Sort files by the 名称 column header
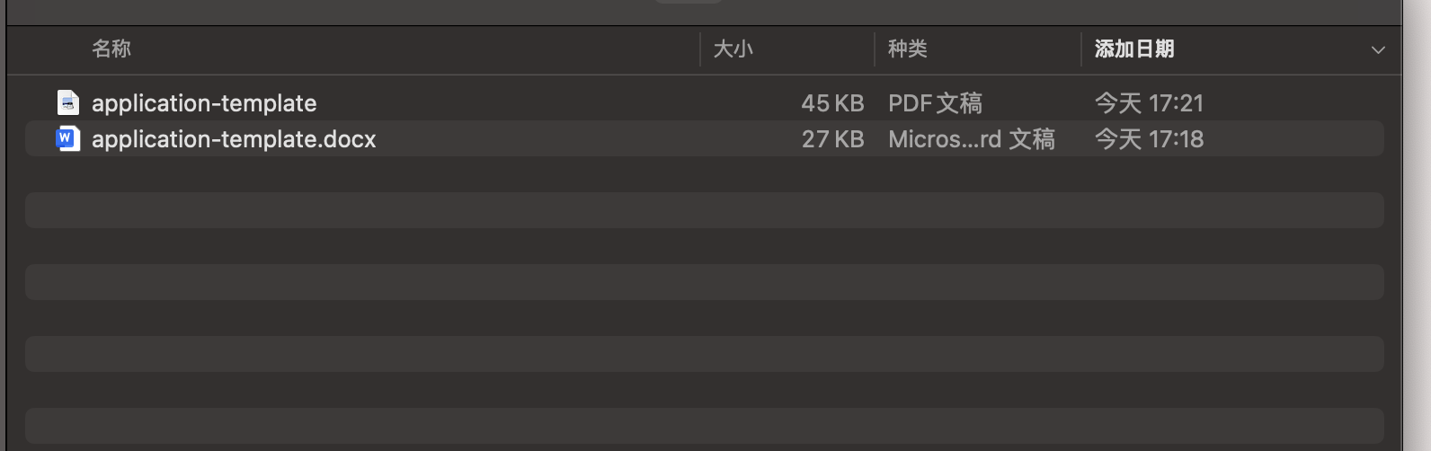This screenshot has height=451, width=1431. click(111, 49)
